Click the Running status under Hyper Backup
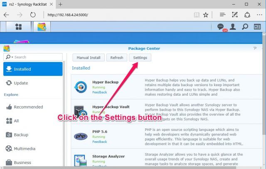266x169 pixels. (x=99, y=87)
